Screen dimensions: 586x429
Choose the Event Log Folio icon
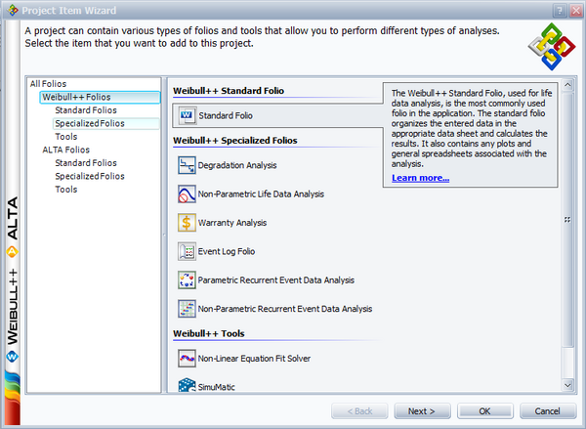tap(187, 251)
